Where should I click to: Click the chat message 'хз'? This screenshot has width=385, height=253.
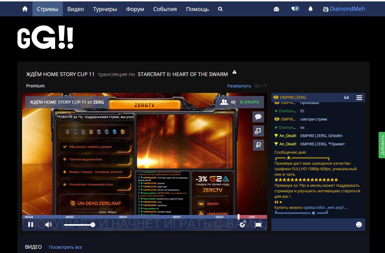(x=302, y=127)
